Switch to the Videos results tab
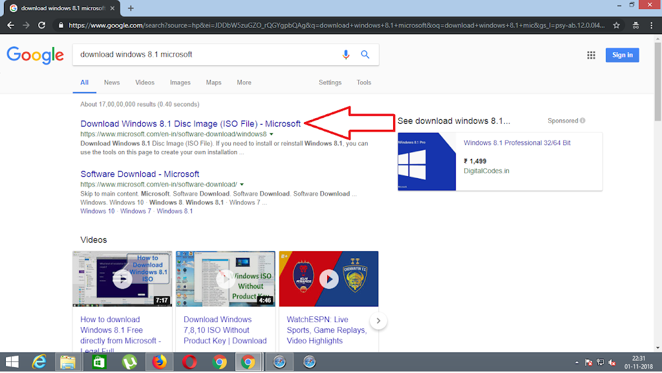This screenshot has height=373, width=662. (145, 83)
